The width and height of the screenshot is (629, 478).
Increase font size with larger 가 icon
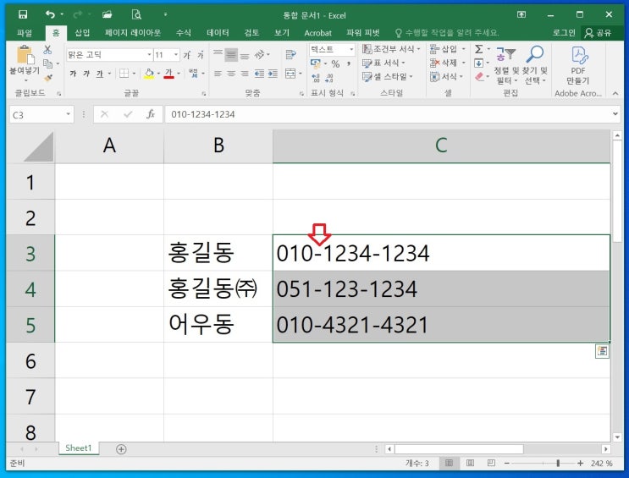pyautogui.click(x=186, y=55)
